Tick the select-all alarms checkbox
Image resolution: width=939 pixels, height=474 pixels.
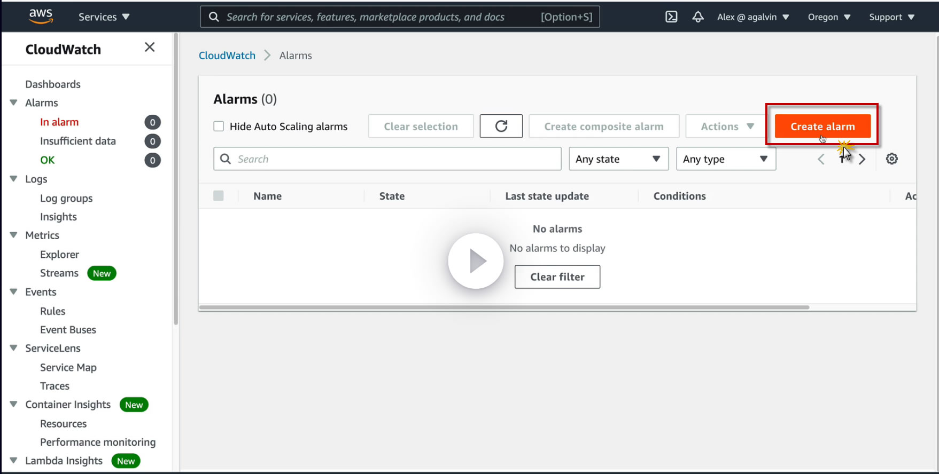[219, 196]
